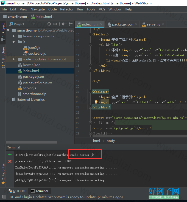Fold the ul block at line 12

(x=90, y=44)
